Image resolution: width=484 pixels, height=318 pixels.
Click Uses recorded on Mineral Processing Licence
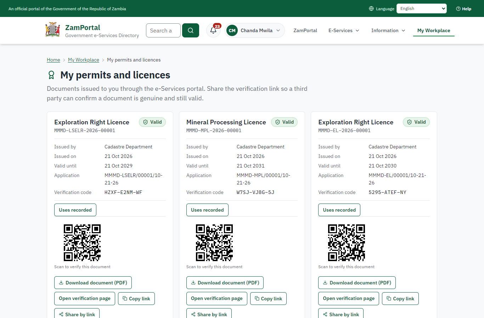207,210
